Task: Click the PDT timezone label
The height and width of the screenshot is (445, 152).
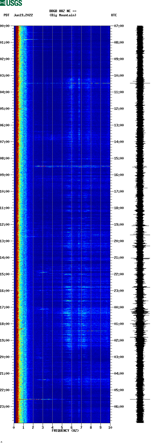Action: click(x=6, y=15)
